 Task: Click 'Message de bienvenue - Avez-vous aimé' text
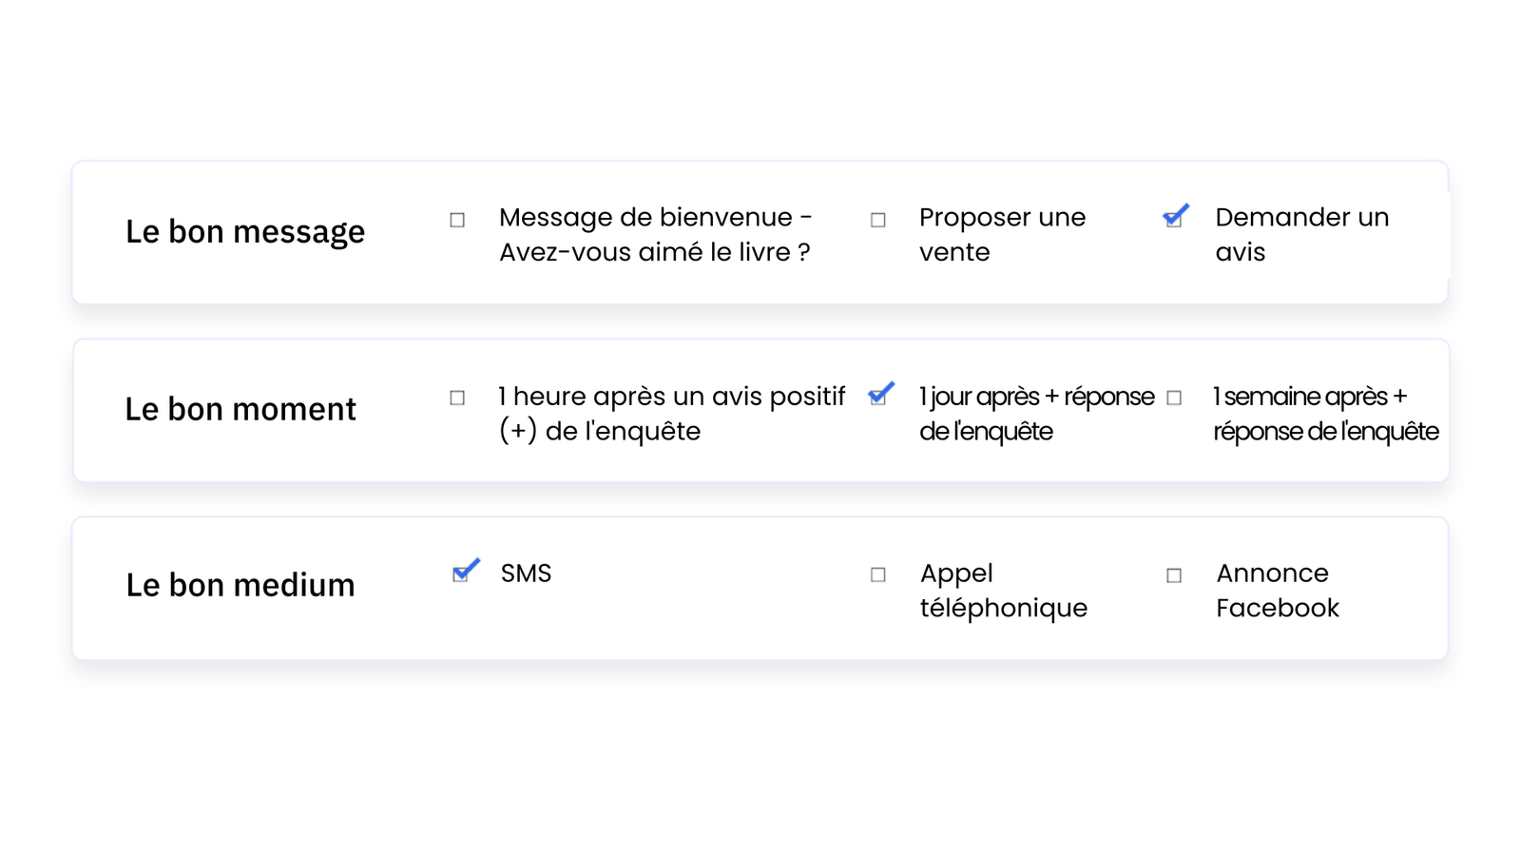655,234
